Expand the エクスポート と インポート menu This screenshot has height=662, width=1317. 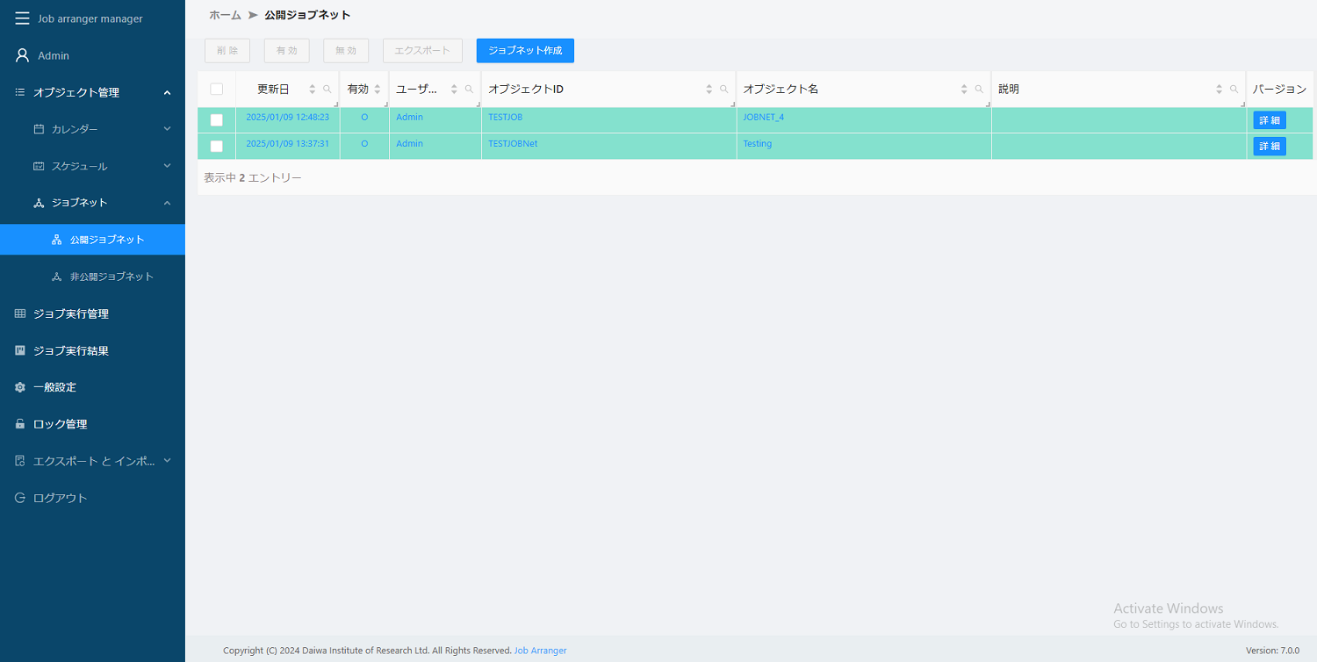tap(92, 460)
